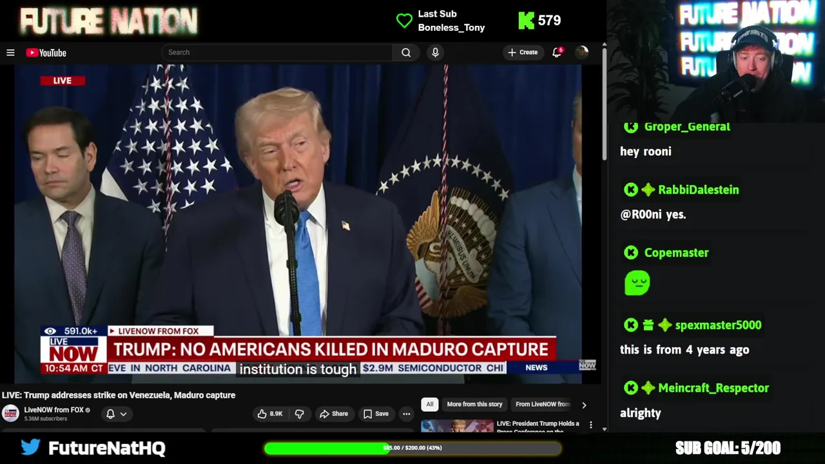Click the 5.36M subscribers text
The image size is (825, 464).
(45, 419)
